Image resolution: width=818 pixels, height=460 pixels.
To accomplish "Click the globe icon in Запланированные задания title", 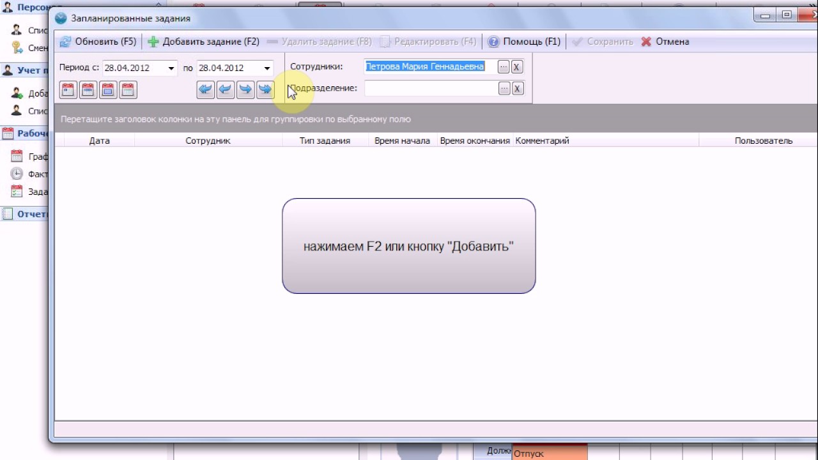I will [x=61, y=19].
